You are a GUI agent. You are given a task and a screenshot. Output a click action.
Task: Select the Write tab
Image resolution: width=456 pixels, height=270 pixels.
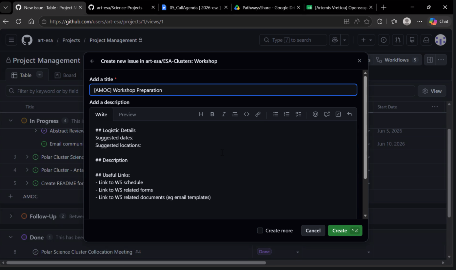coord(101,114)
